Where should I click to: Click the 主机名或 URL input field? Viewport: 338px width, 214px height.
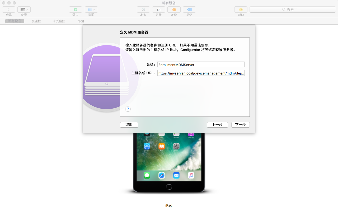point(201,73)
